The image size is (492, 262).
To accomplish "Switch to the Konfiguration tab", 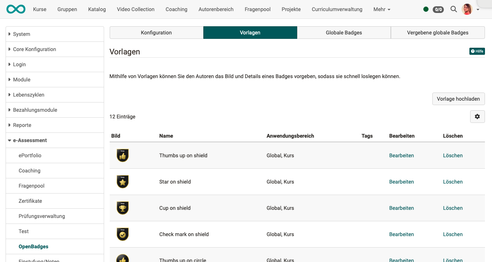I will point(156,33).
